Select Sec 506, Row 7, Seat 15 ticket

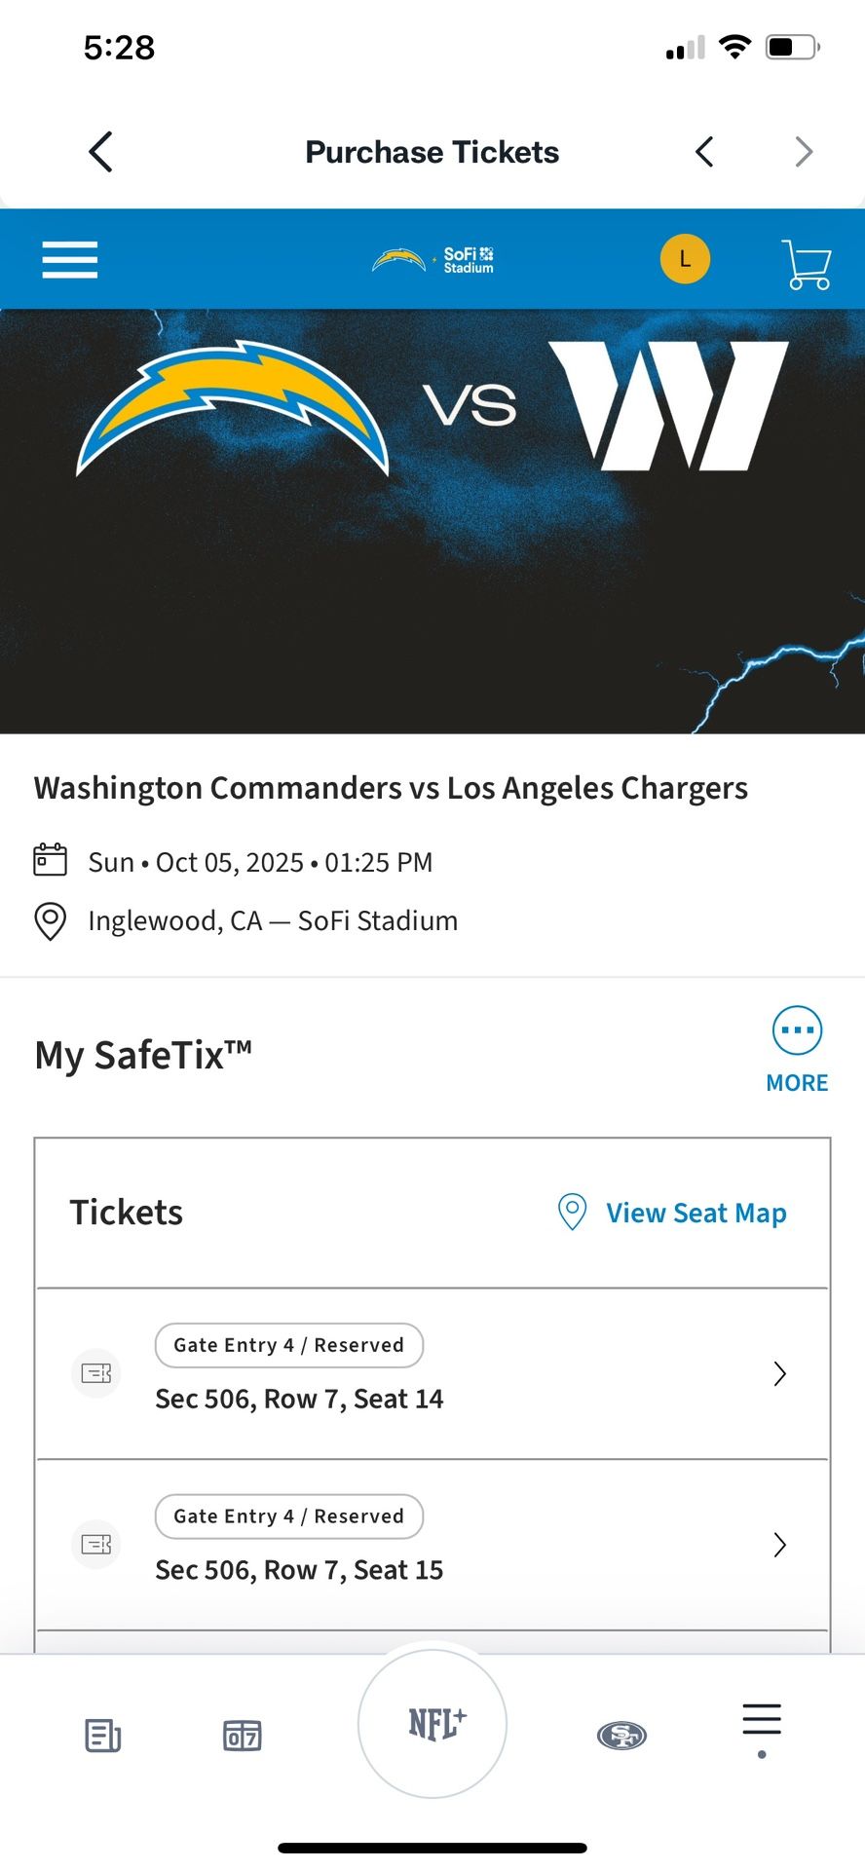299,1570
